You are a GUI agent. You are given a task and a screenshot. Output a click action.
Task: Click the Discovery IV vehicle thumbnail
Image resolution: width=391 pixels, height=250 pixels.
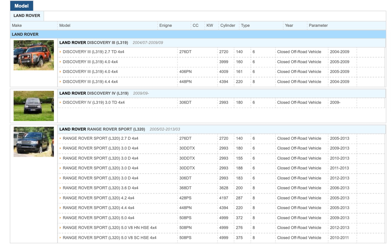(34, 106)
